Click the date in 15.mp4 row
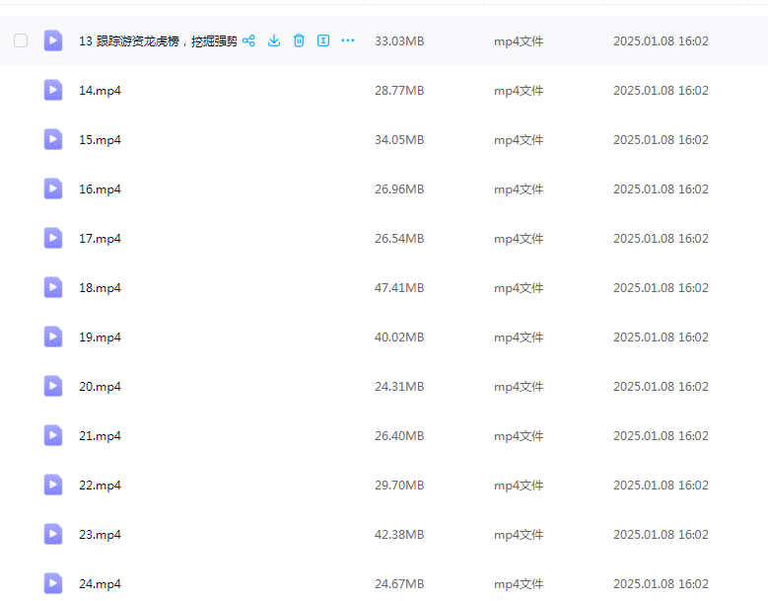 point(661,140)
